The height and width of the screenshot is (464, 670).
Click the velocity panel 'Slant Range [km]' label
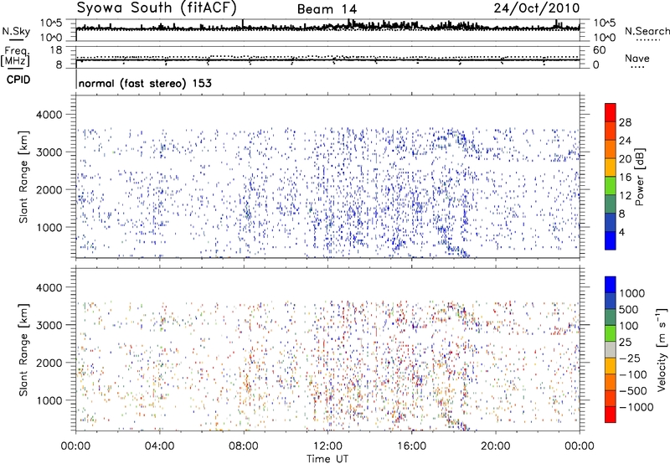coord(23,349)
